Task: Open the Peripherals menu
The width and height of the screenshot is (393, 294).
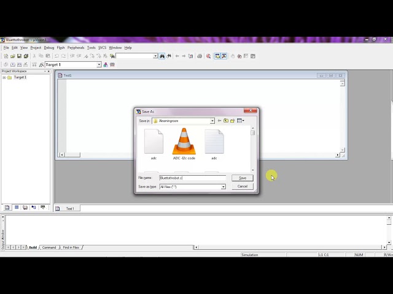Action: point(76,48)
